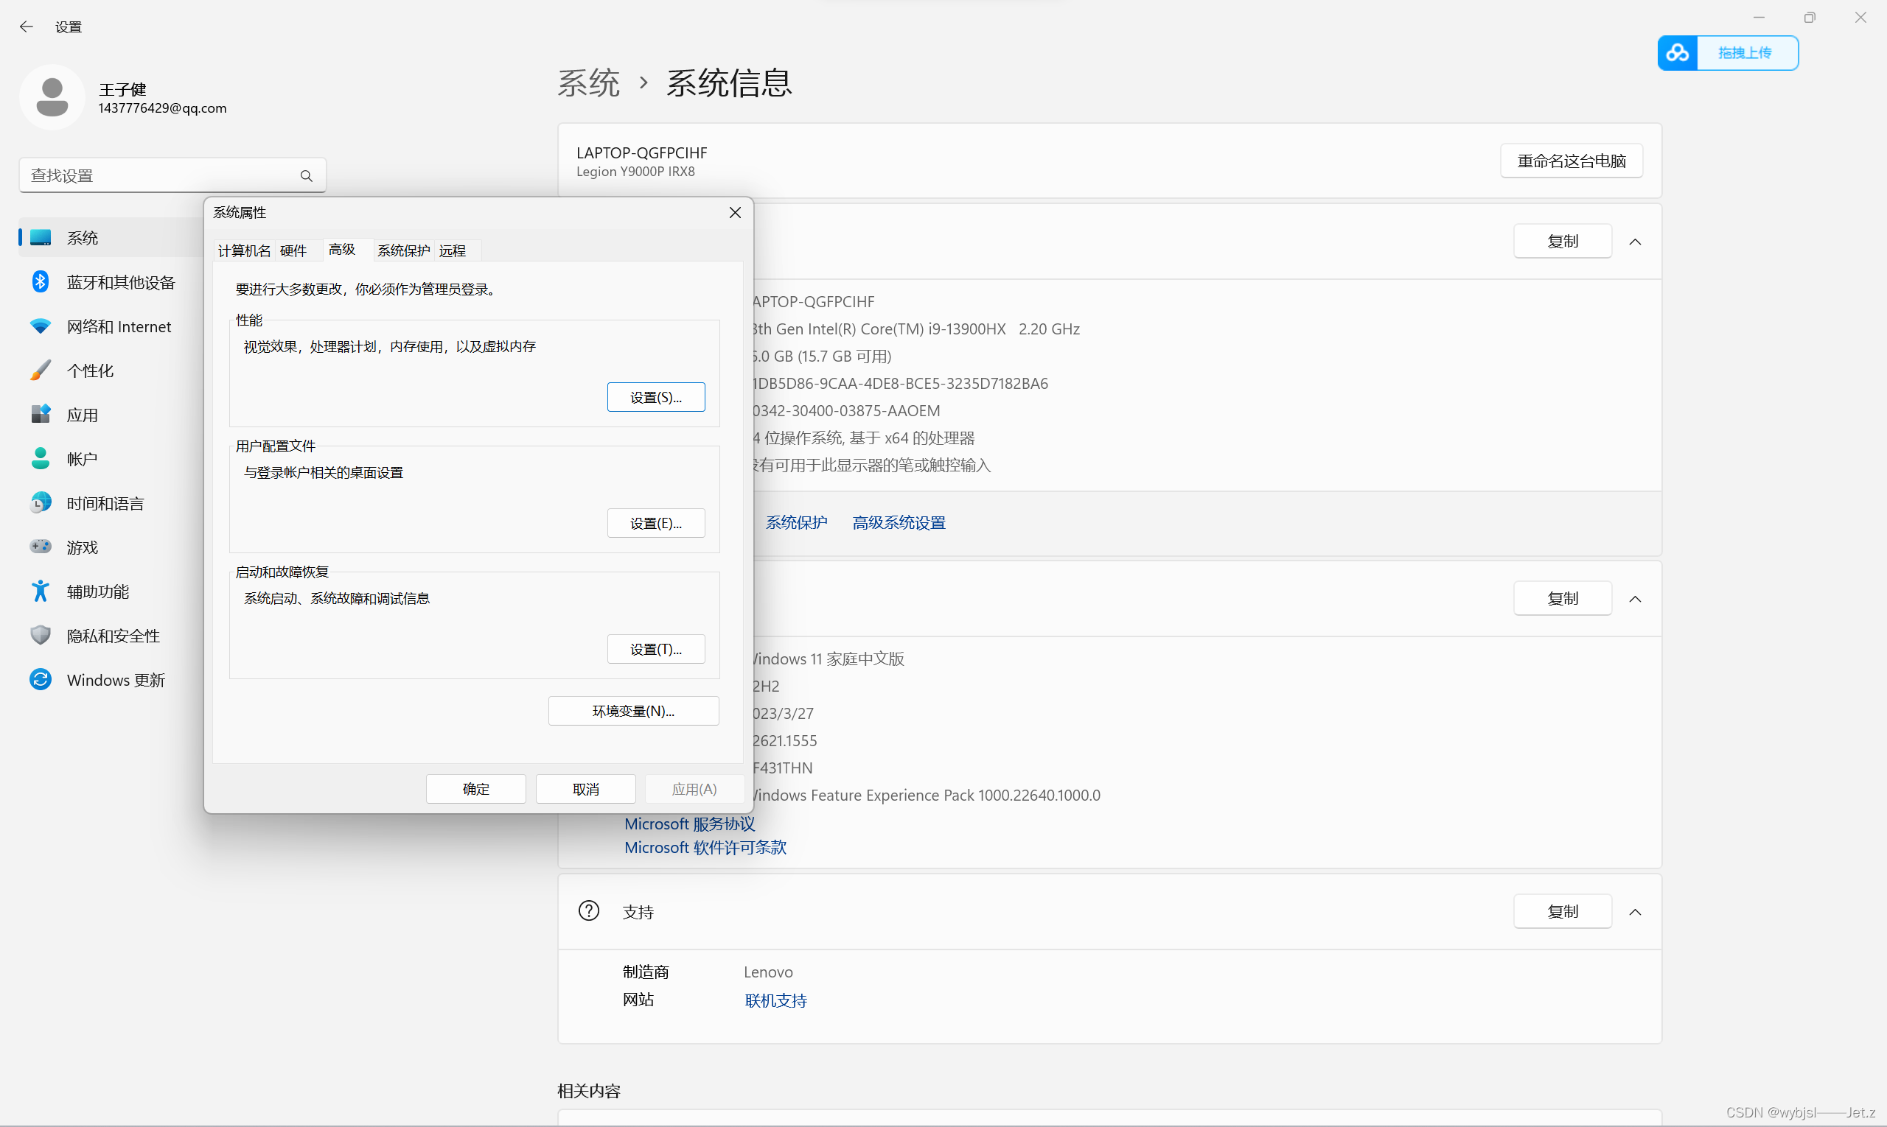Click the Lenovo manufacturer value
The height and width of the screenshot is (1127, 1887).
[x=768, y=972]
